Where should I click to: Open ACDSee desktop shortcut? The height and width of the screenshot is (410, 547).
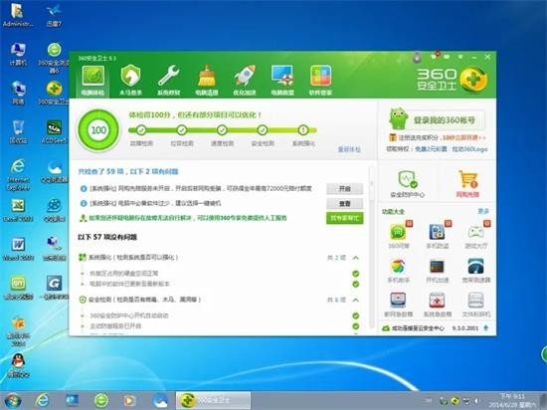[54, 132]
